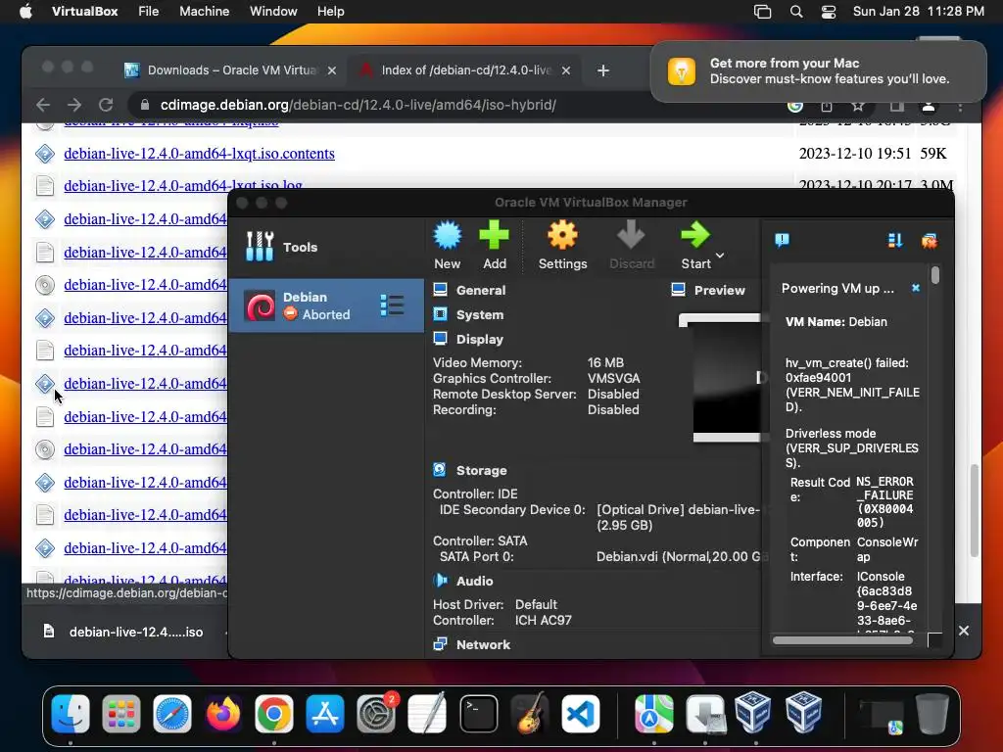Click the Debian.vdi SATA Port value
1003x752 pixels.
[678, 556]
